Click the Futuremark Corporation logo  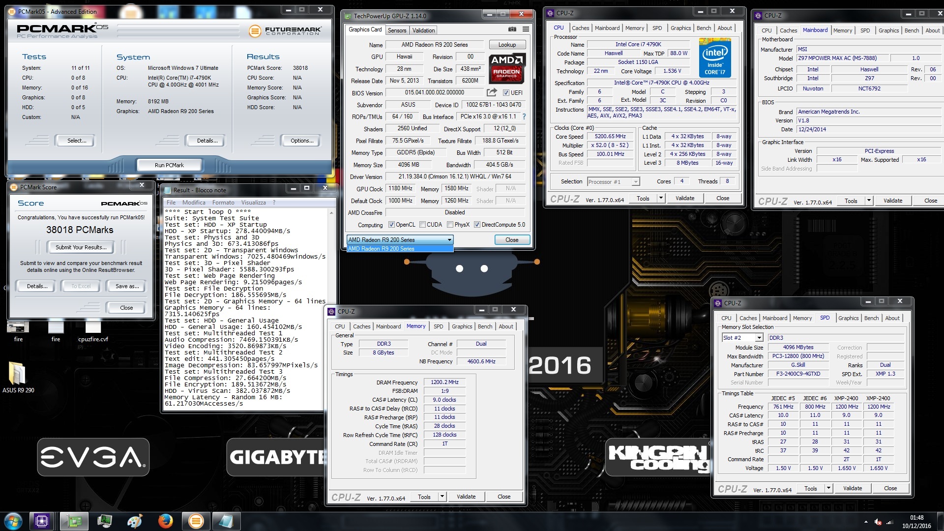[285, 31]
